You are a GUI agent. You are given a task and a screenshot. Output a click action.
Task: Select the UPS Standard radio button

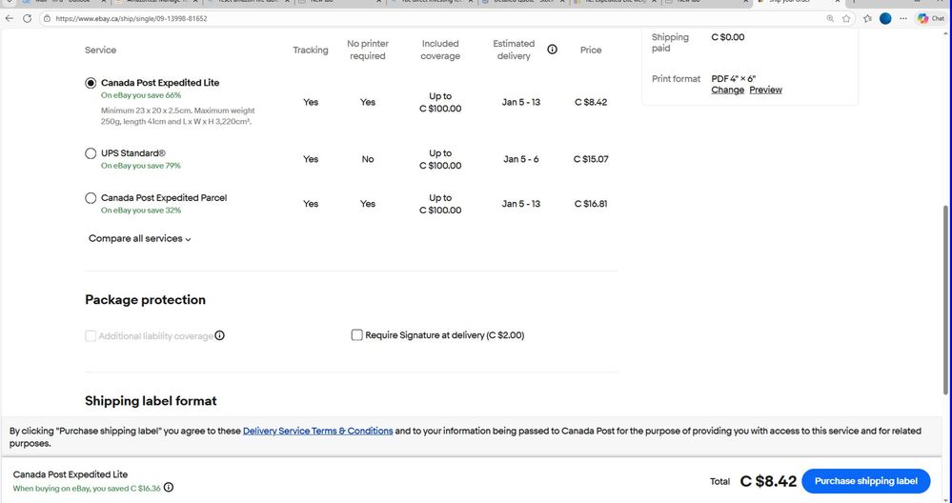tap(91, 153)
